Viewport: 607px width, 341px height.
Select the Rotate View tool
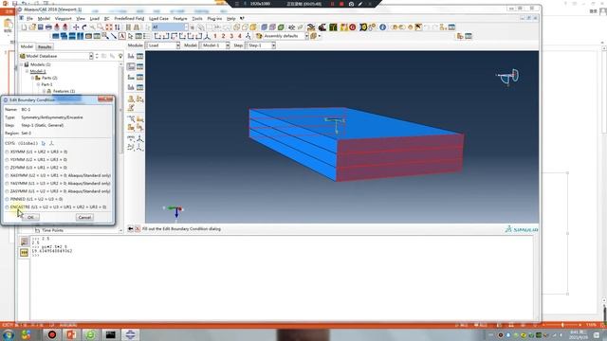pos(84,27)
